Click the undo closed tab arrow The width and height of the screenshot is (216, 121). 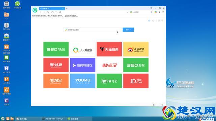56,12
